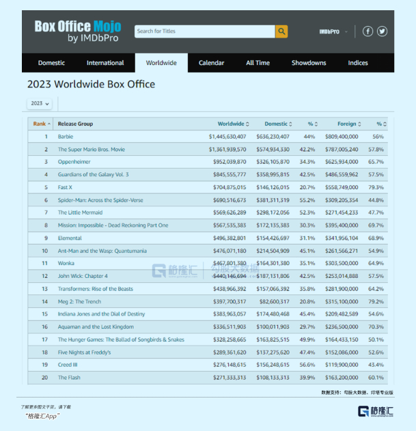Screen dimensions: 416x431
Task: Open The Hunger Games Ballad of Songbirds link
Action: coord(121,339)
